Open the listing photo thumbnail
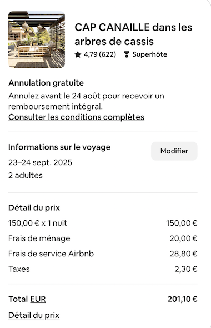Viewport: 211px width, 328px height. click(x=37, y=39)
